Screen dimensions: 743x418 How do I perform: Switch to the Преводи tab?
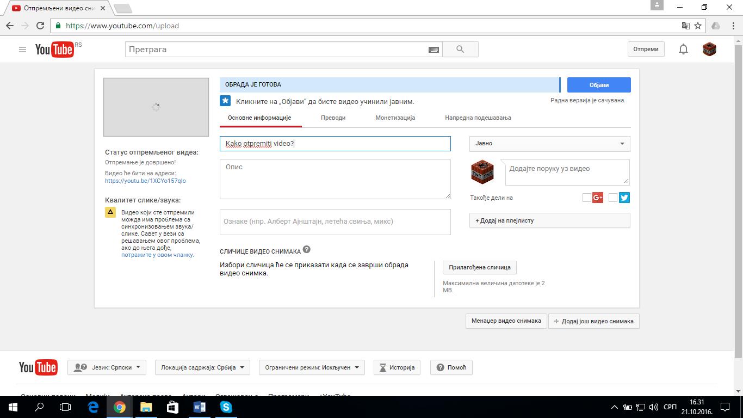click(x=333, y=118)
